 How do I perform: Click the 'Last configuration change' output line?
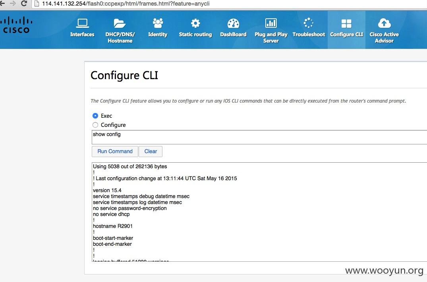tap(165, 178)
